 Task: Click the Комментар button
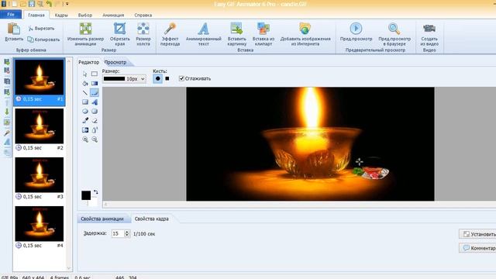click(478, 248)
